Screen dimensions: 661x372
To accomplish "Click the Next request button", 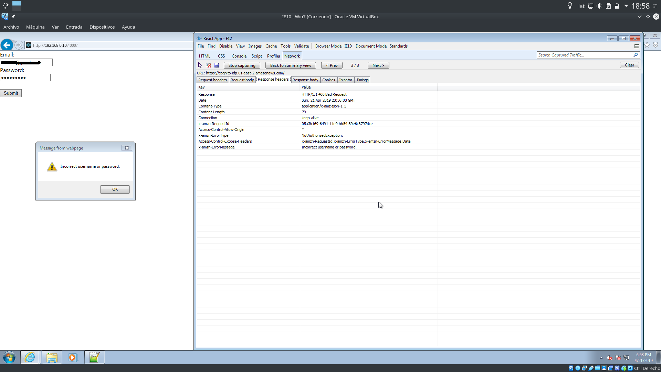I will 378,65.
